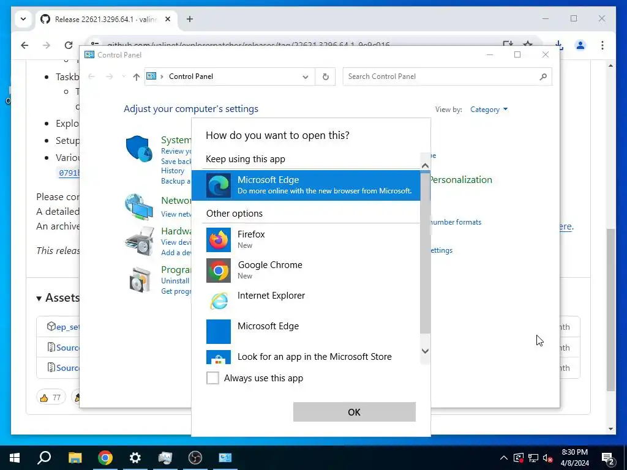This screenshot has height=470, width=627.
Task: Close the Release 22621.3296.64.1 tab
Action: 168,19
